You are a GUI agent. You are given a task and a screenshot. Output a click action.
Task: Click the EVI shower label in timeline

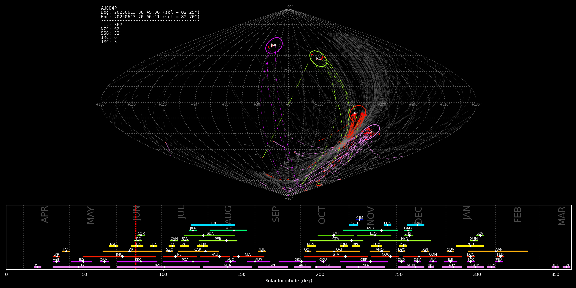[566, 265]
